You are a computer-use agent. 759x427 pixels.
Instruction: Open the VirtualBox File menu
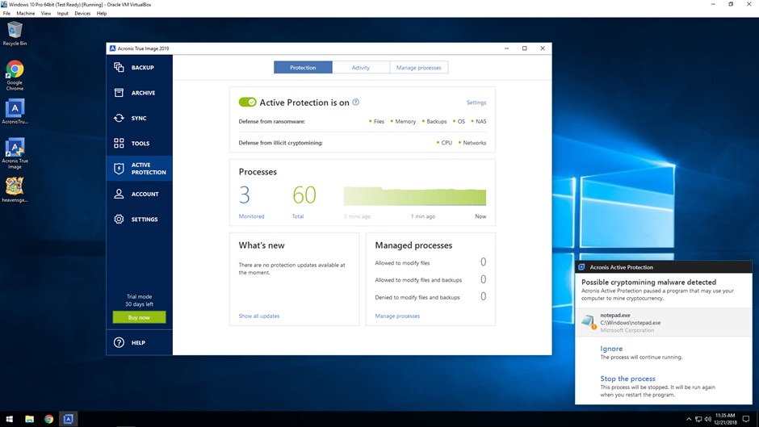point(6,14)
